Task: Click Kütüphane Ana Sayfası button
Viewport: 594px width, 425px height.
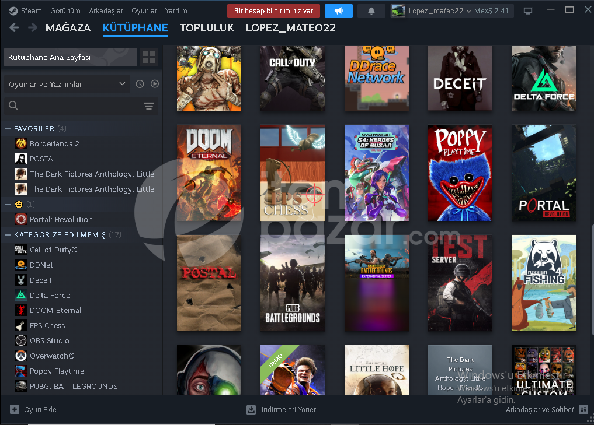Action: (x=71, y=57)
